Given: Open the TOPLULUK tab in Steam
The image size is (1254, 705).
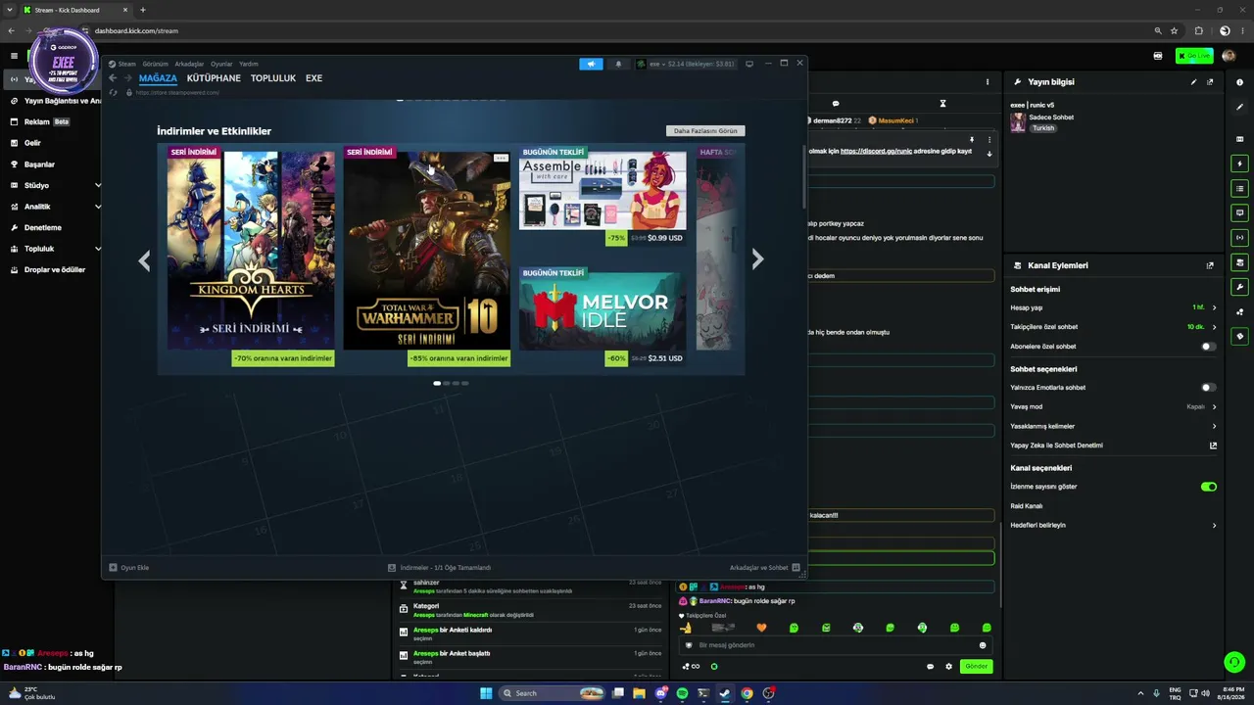Looking at the screenshot, I should pyautogui.click(x=273, y=78).
